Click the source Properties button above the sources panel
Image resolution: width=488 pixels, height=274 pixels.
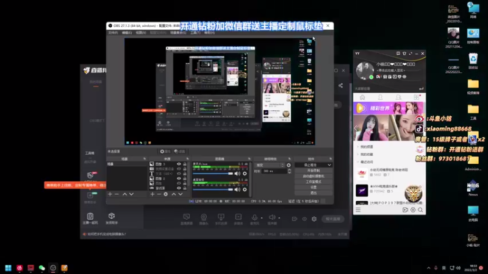[x=165, y=152]
